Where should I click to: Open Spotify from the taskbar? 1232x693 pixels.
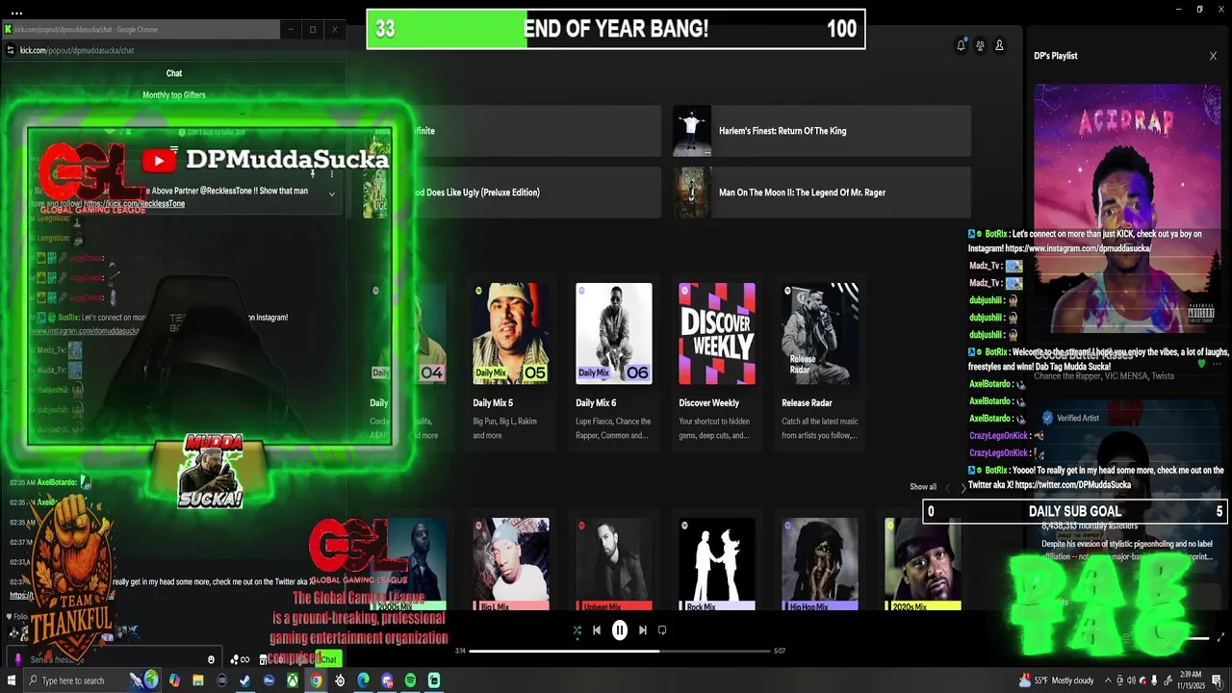point(410,680)
